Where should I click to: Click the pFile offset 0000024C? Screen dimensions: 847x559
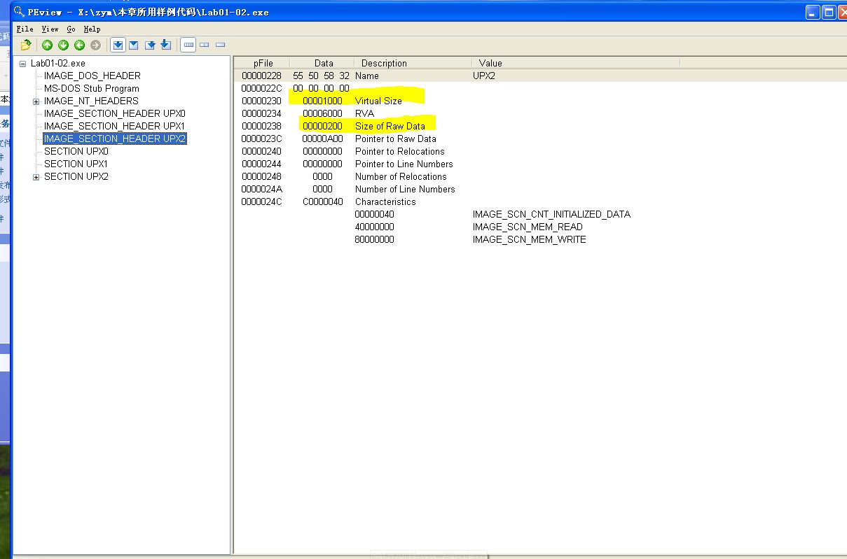(x=261, y=201)
